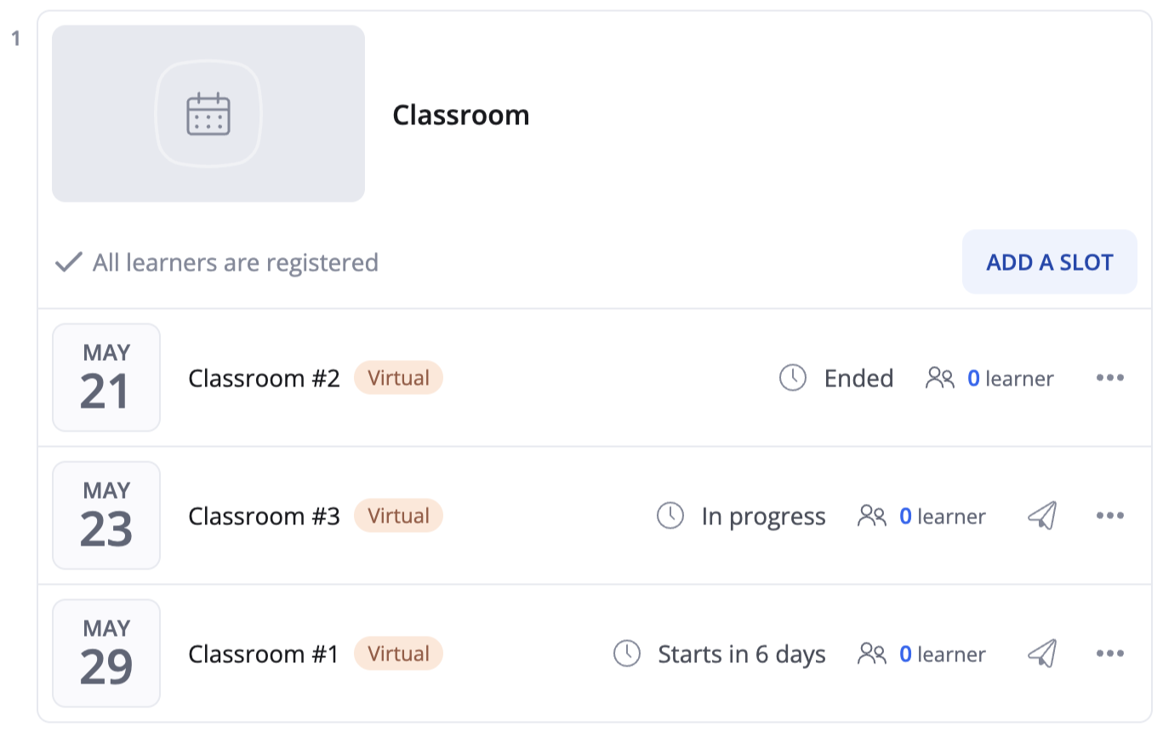Image resolution: width=1163 pixels, height=732 pixels.
Task: Click Virtual tag on Classroom #1
Action: 398,654
